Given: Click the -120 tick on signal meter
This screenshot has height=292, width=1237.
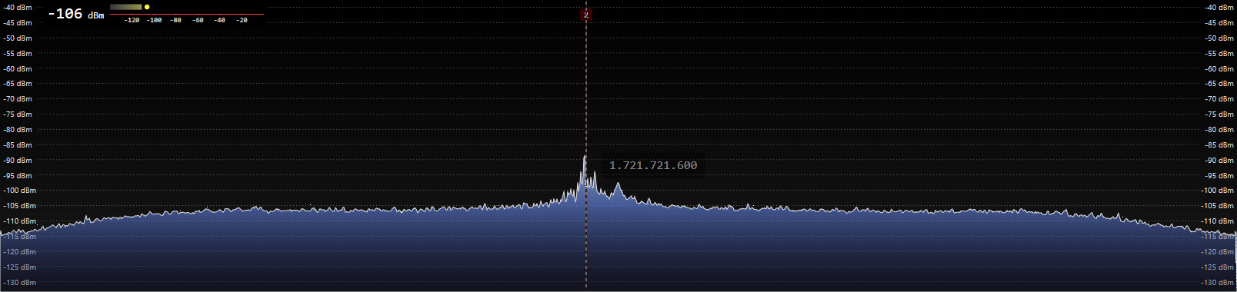Looking at the screenshot, I should coord(132,21).
